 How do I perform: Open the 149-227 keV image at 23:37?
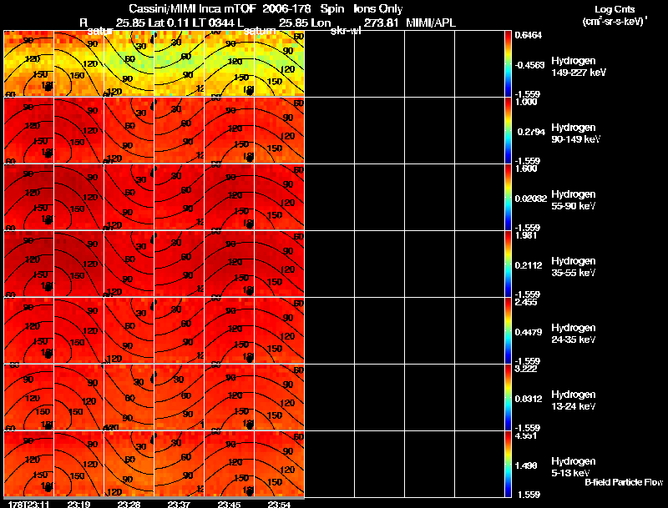[x=179, y=63]
